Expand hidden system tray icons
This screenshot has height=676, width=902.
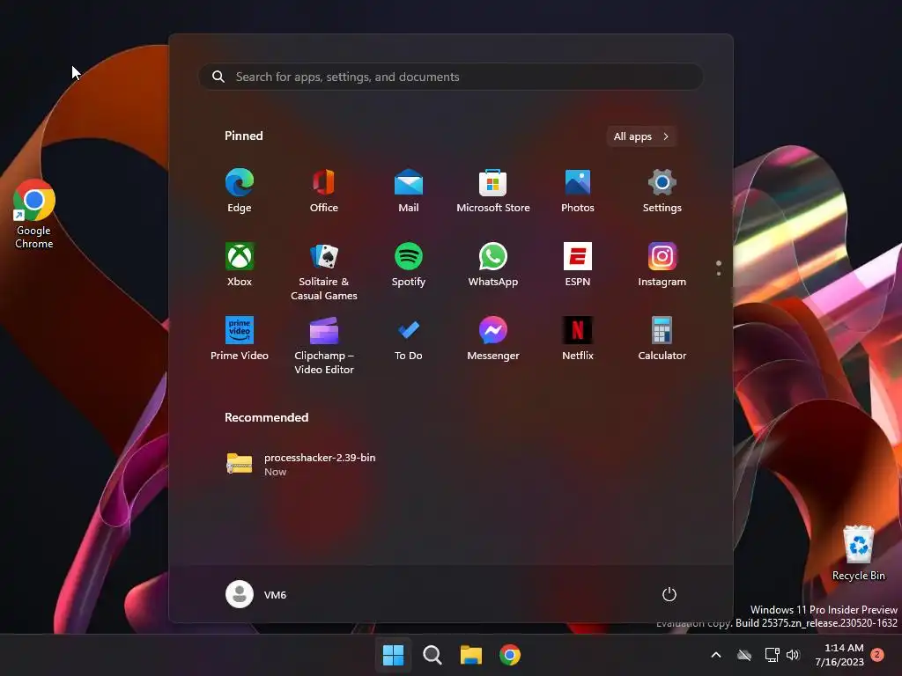tap(716, 655)
